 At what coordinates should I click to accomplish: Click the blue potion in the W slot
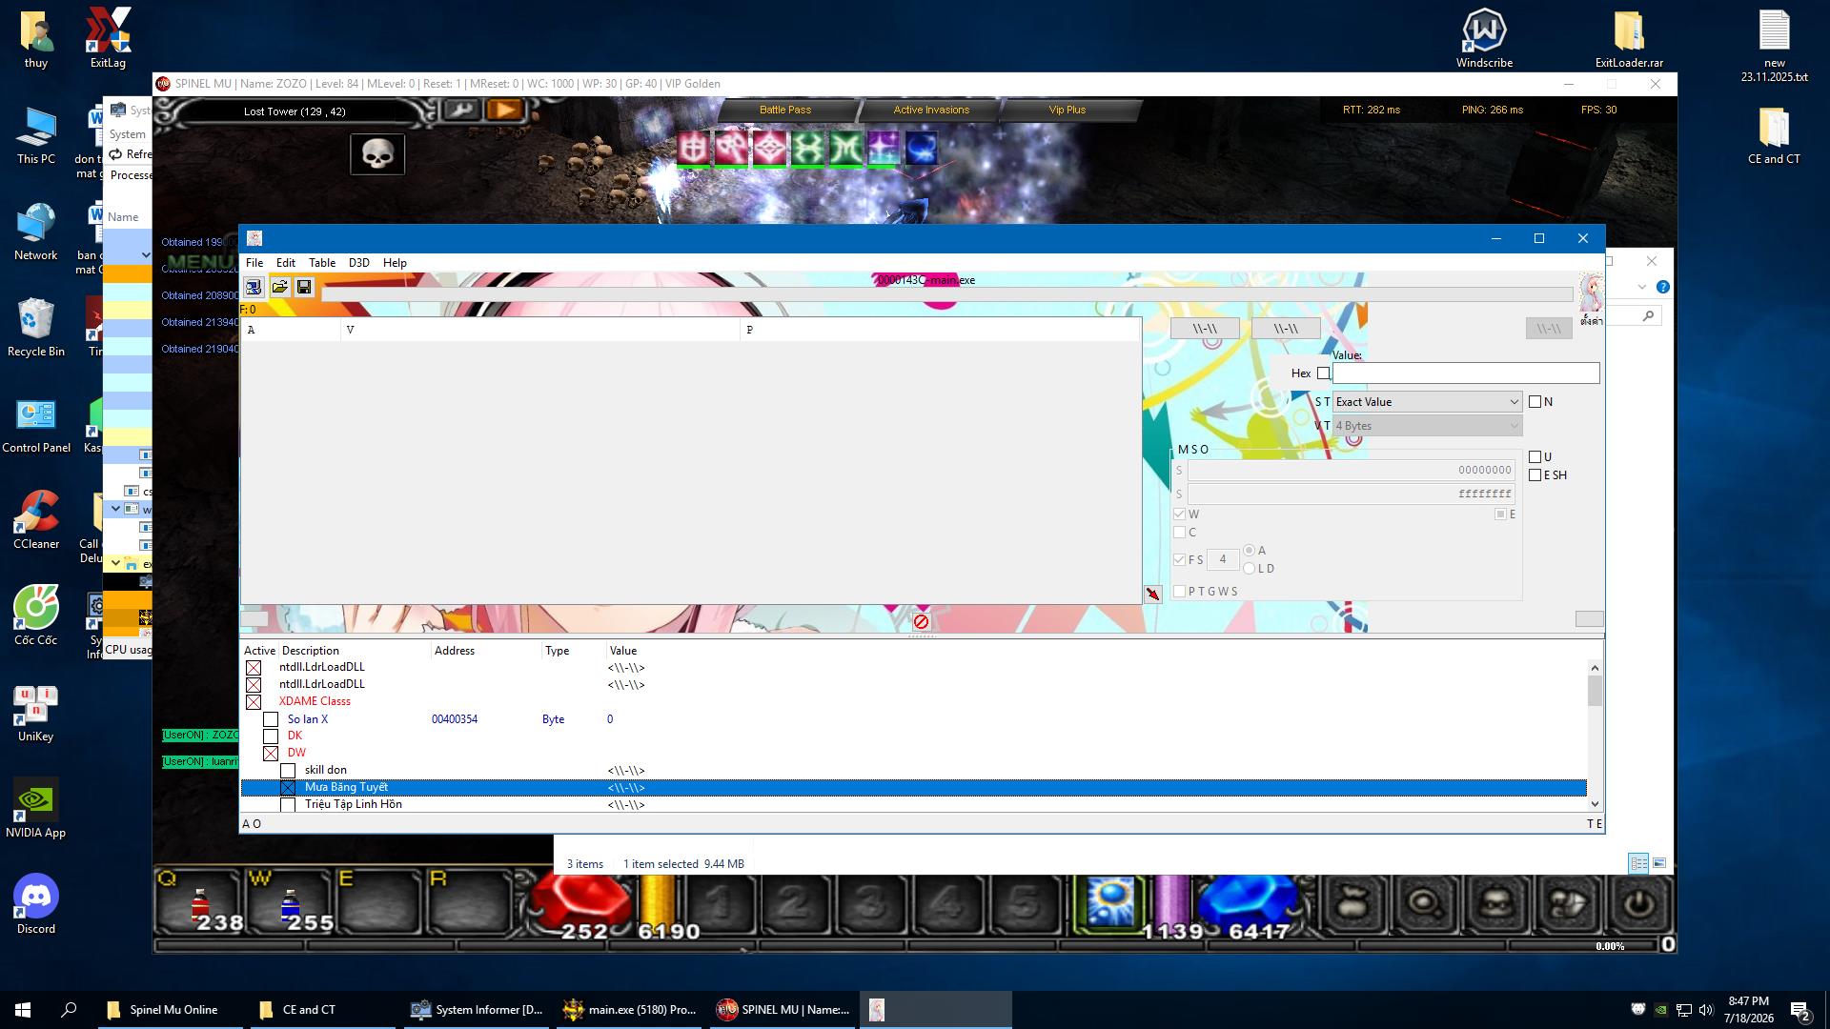[290, 906]
